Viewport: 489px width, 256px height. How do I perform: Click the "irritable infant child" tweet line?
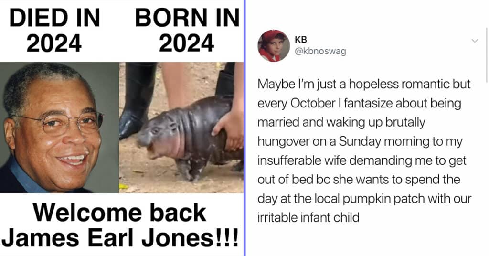[x=308, y=217]
